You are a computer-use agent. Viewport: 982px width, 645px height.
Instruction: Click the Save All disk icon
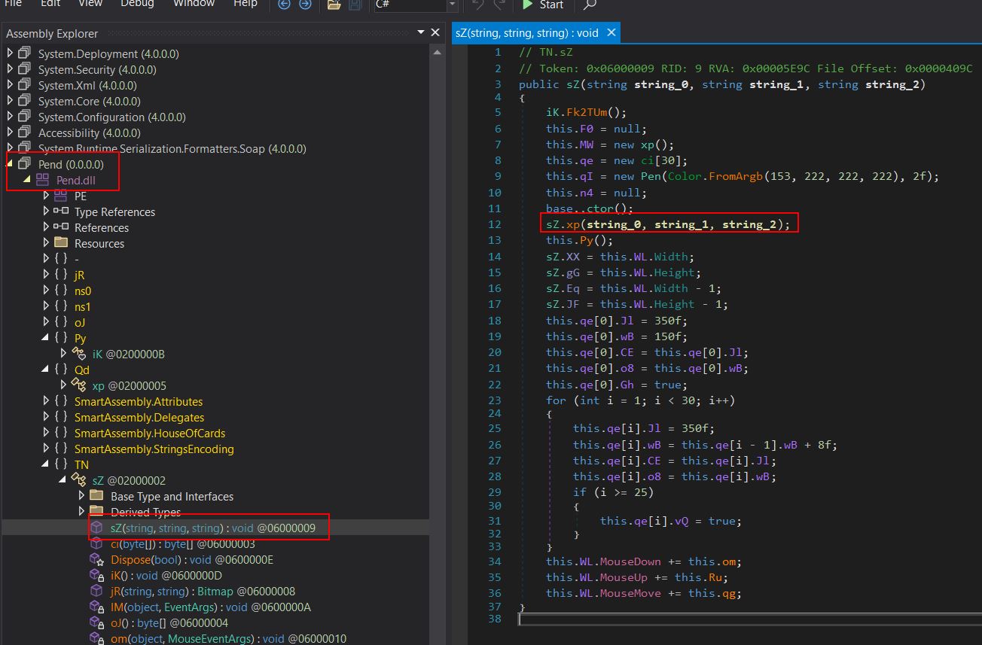[355, 5]
